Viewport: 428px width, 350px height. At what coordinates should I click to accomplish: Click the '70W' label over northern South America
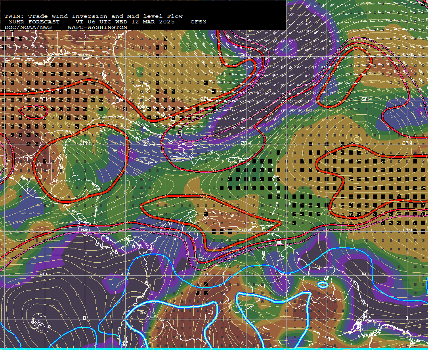[x=206, y=274]
